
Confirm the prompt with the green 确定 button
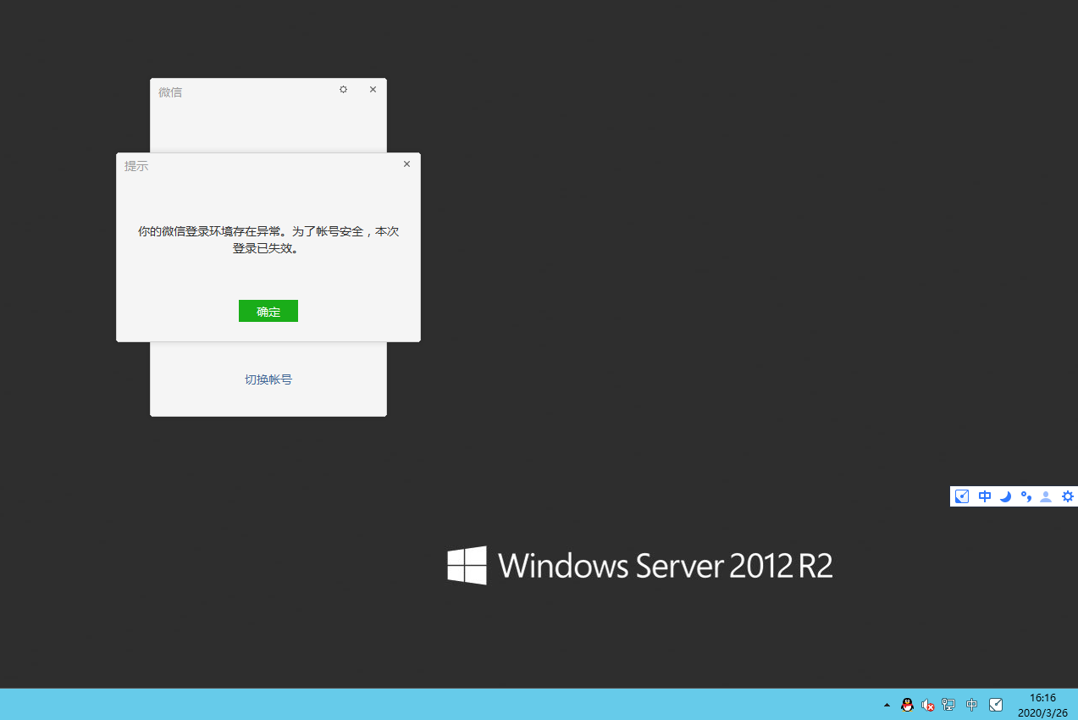point(268,311)
